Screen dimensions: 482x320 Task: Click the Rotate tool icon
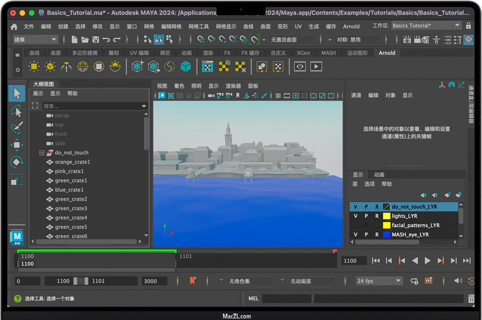pyautogui.click(x=17, y=162)
